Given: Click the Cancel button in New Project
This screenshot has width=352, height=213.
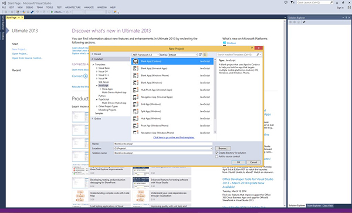Looking at the screenshot, I should pos(253,163).
